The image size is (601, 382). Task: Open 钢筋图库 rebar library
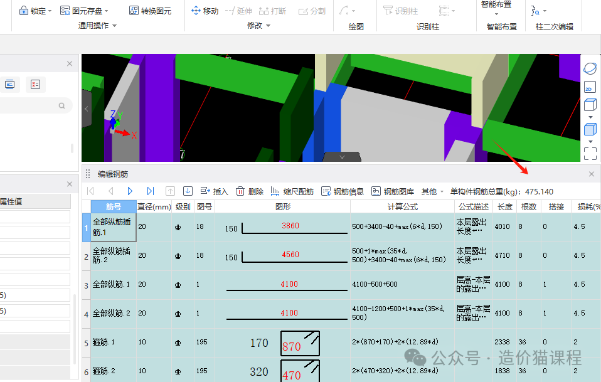[x=393, y=191]
